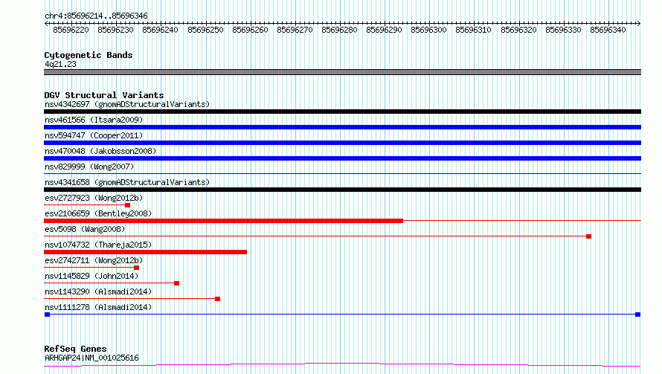This screenshot has height=374, width=662.
Task: Select nsv461566 (Itsara2009) label
Action: [x=94, y=120]
